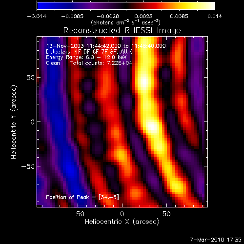The height and width of the screenshot is (244, 244).
Task: Click the second bright white spot near Y=45
Action: tap(144, 82)
